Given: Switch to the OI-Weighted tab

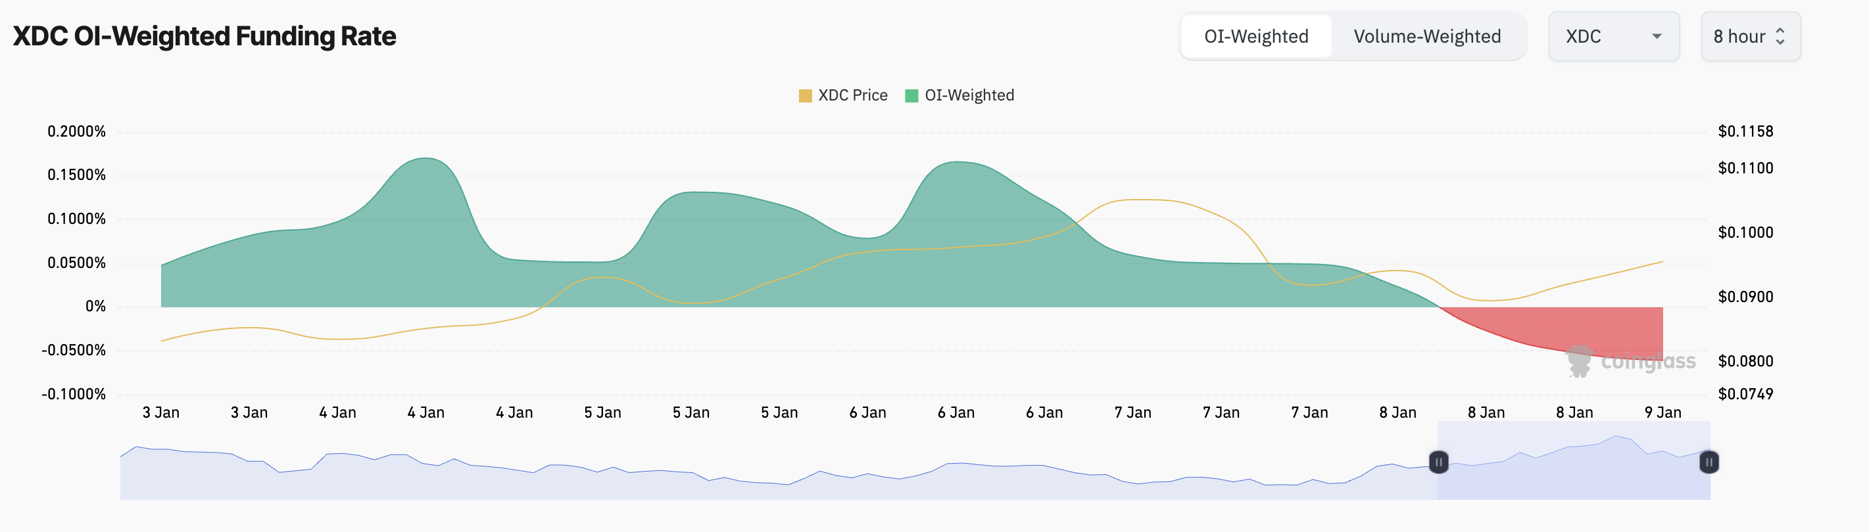Looking at the screenshot, I should tap(1256, 36).
